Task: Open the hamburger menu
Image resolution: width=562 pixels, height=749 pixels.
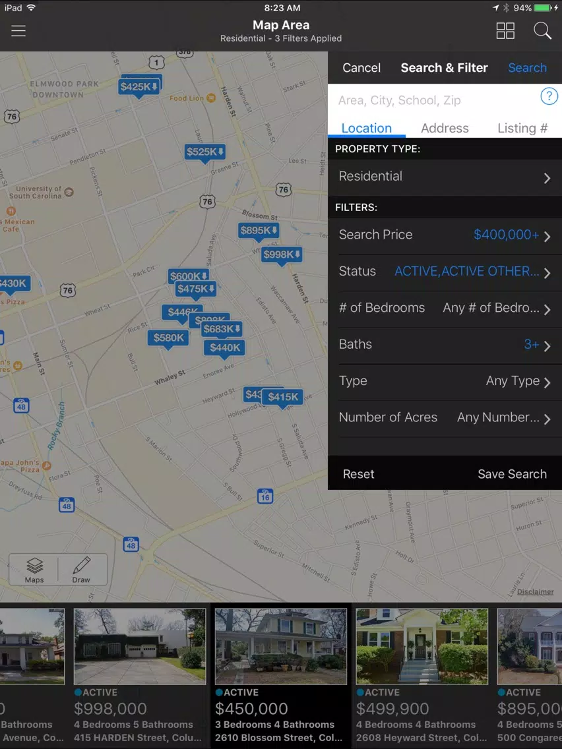Action: (18, 31)
